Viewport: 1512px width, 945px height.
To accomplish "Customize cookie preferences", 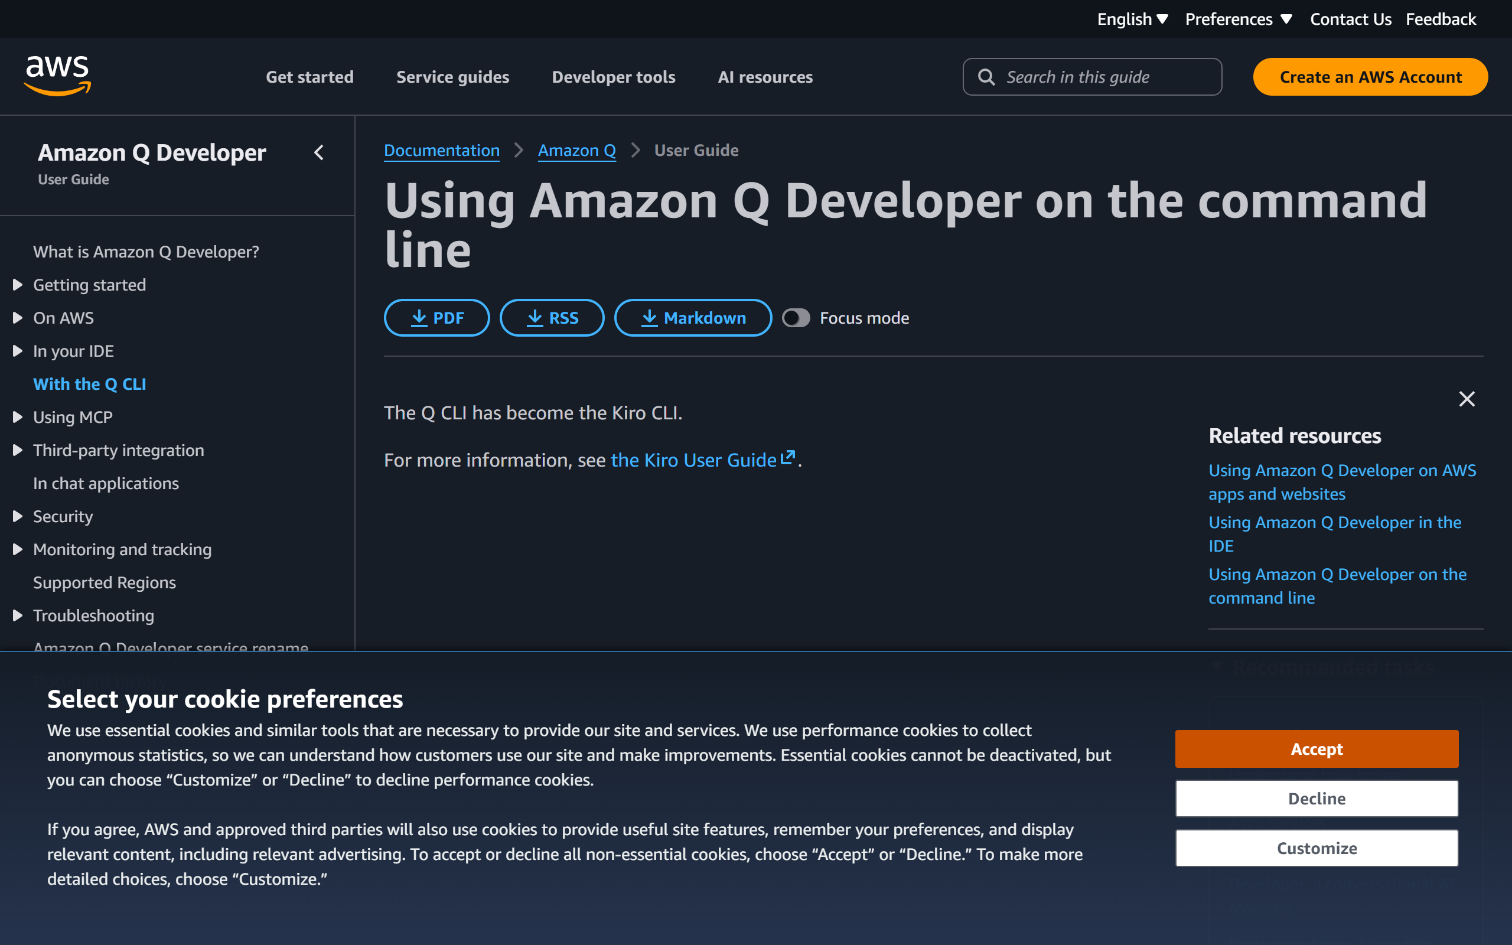I will pos(1317,848).
